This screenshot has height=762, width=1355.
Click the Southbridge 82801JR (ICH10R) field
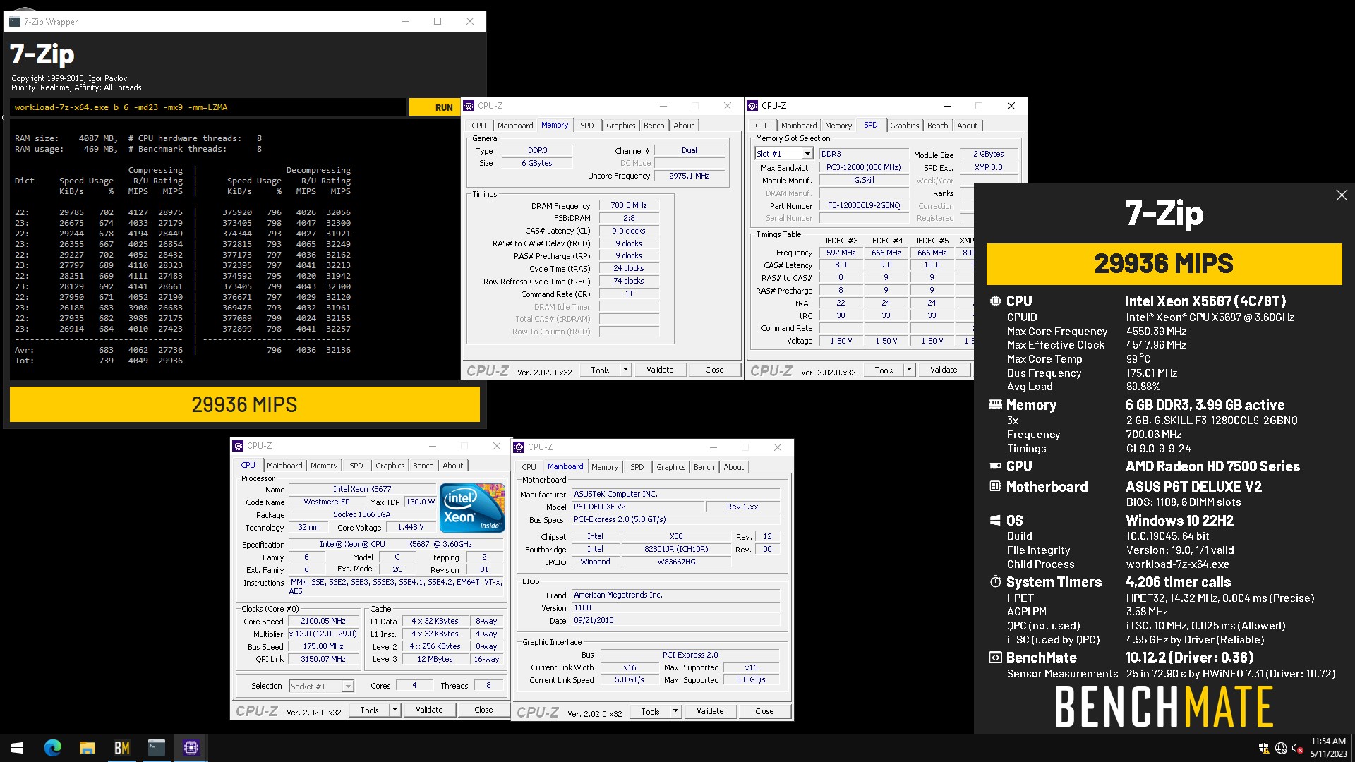pyautogui.click(x=676, y=549)
